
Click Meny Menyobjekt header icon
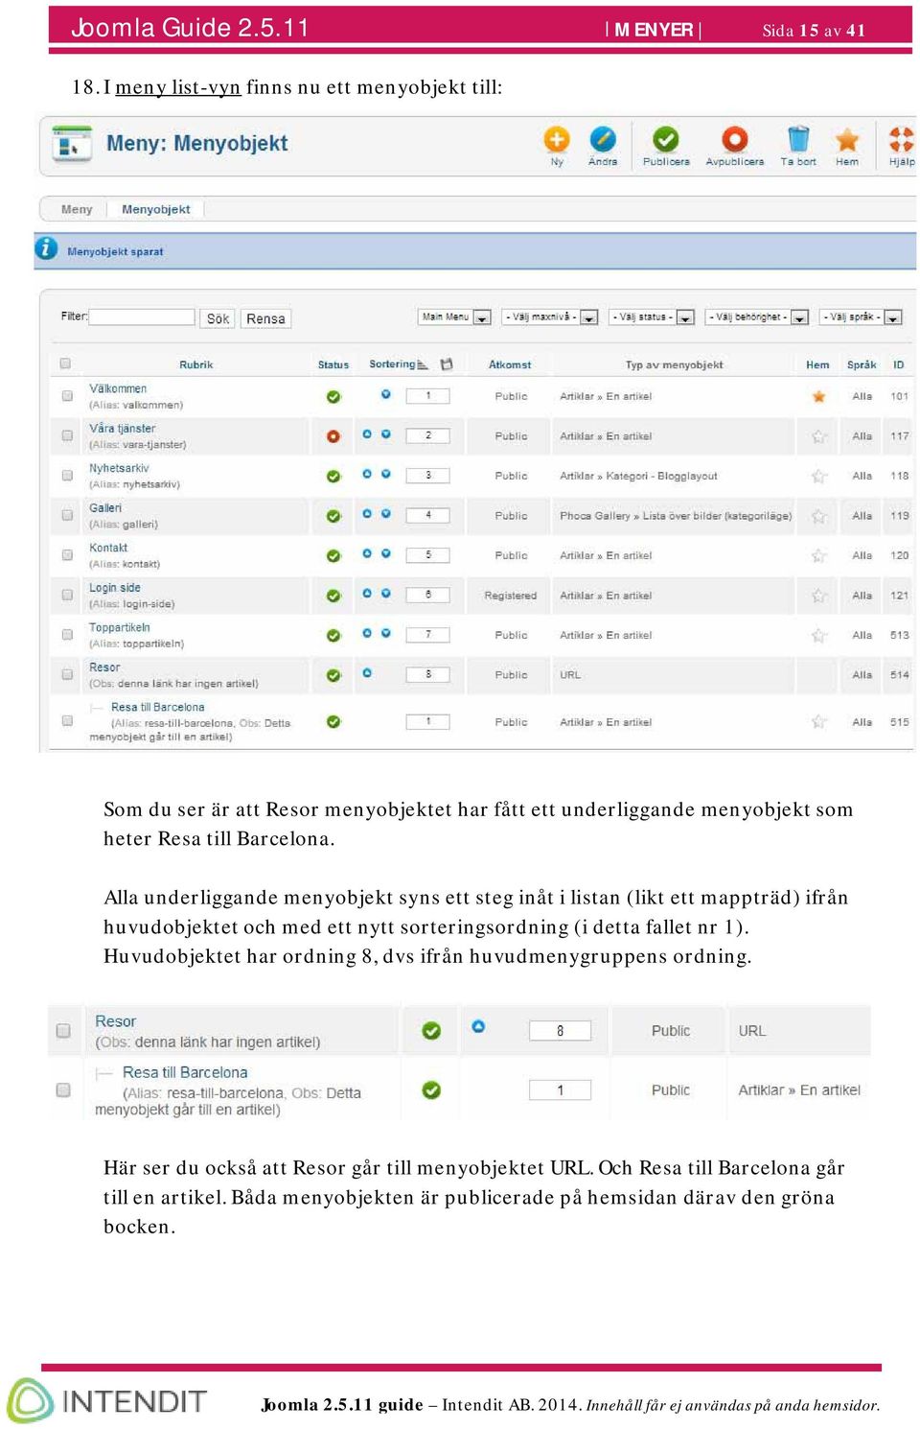click(x=72, y=145)
